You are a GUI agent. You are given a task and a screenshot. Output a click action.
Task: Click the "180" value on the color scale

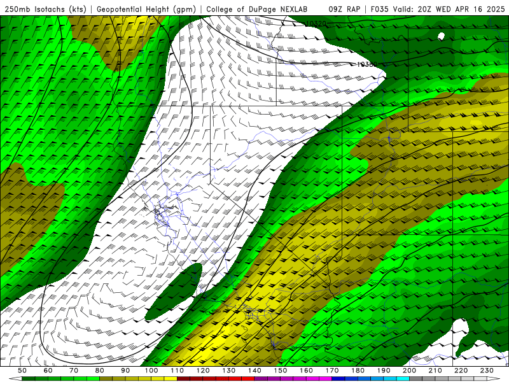[358, 371]
